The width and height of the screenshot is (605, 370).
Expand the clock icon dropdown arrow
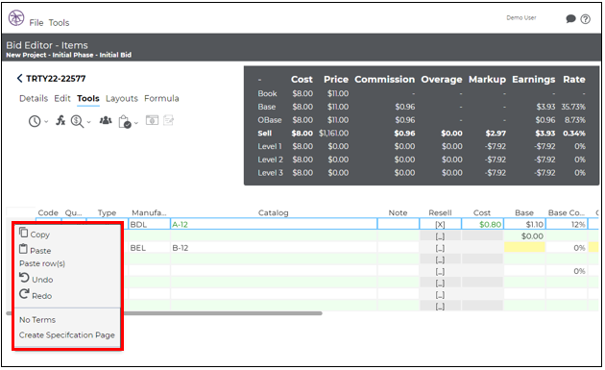pyautogui.click(x=46, y=122)
